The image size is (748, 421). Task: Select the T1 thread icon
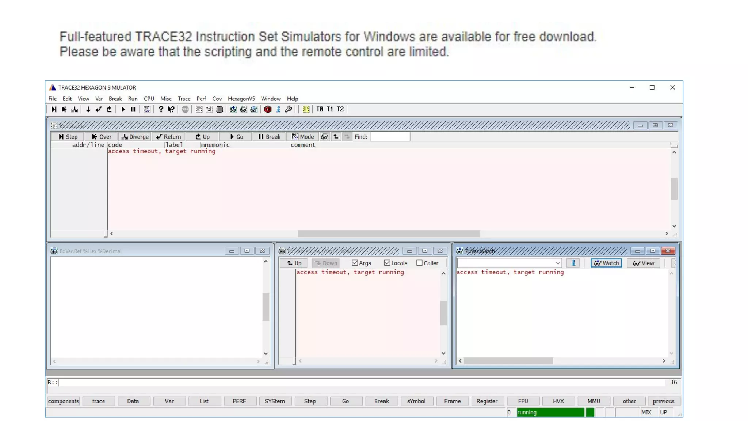pos(330,109)
